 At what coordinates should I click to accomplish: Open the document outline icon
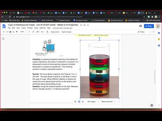point(3,39)
